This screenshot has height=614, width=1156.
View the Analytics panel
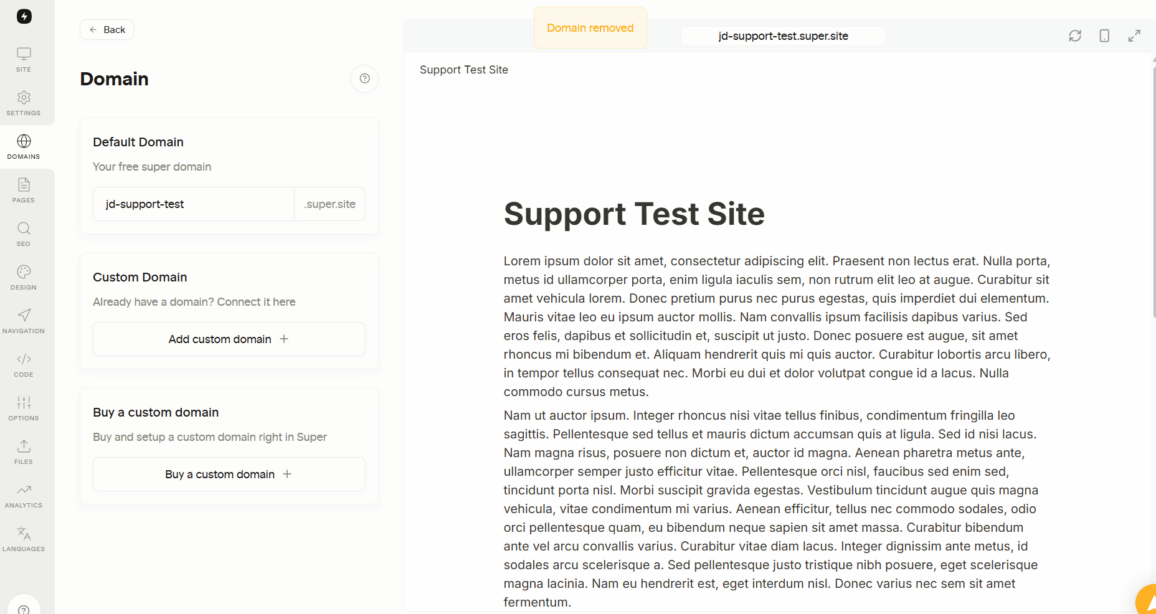24,496
